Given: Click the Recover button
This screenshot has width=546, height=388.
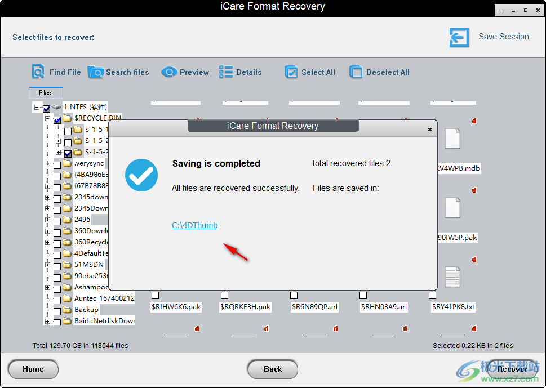Looking at the screenshot, I should click(512, 369).
